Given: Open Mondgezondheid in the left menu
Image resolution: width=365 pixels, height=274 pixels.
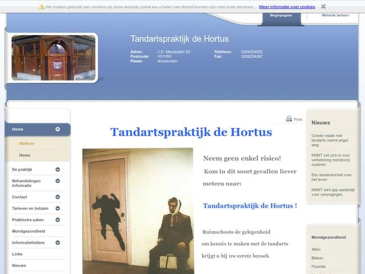Looking at the screenshot, I should (29, 231).
